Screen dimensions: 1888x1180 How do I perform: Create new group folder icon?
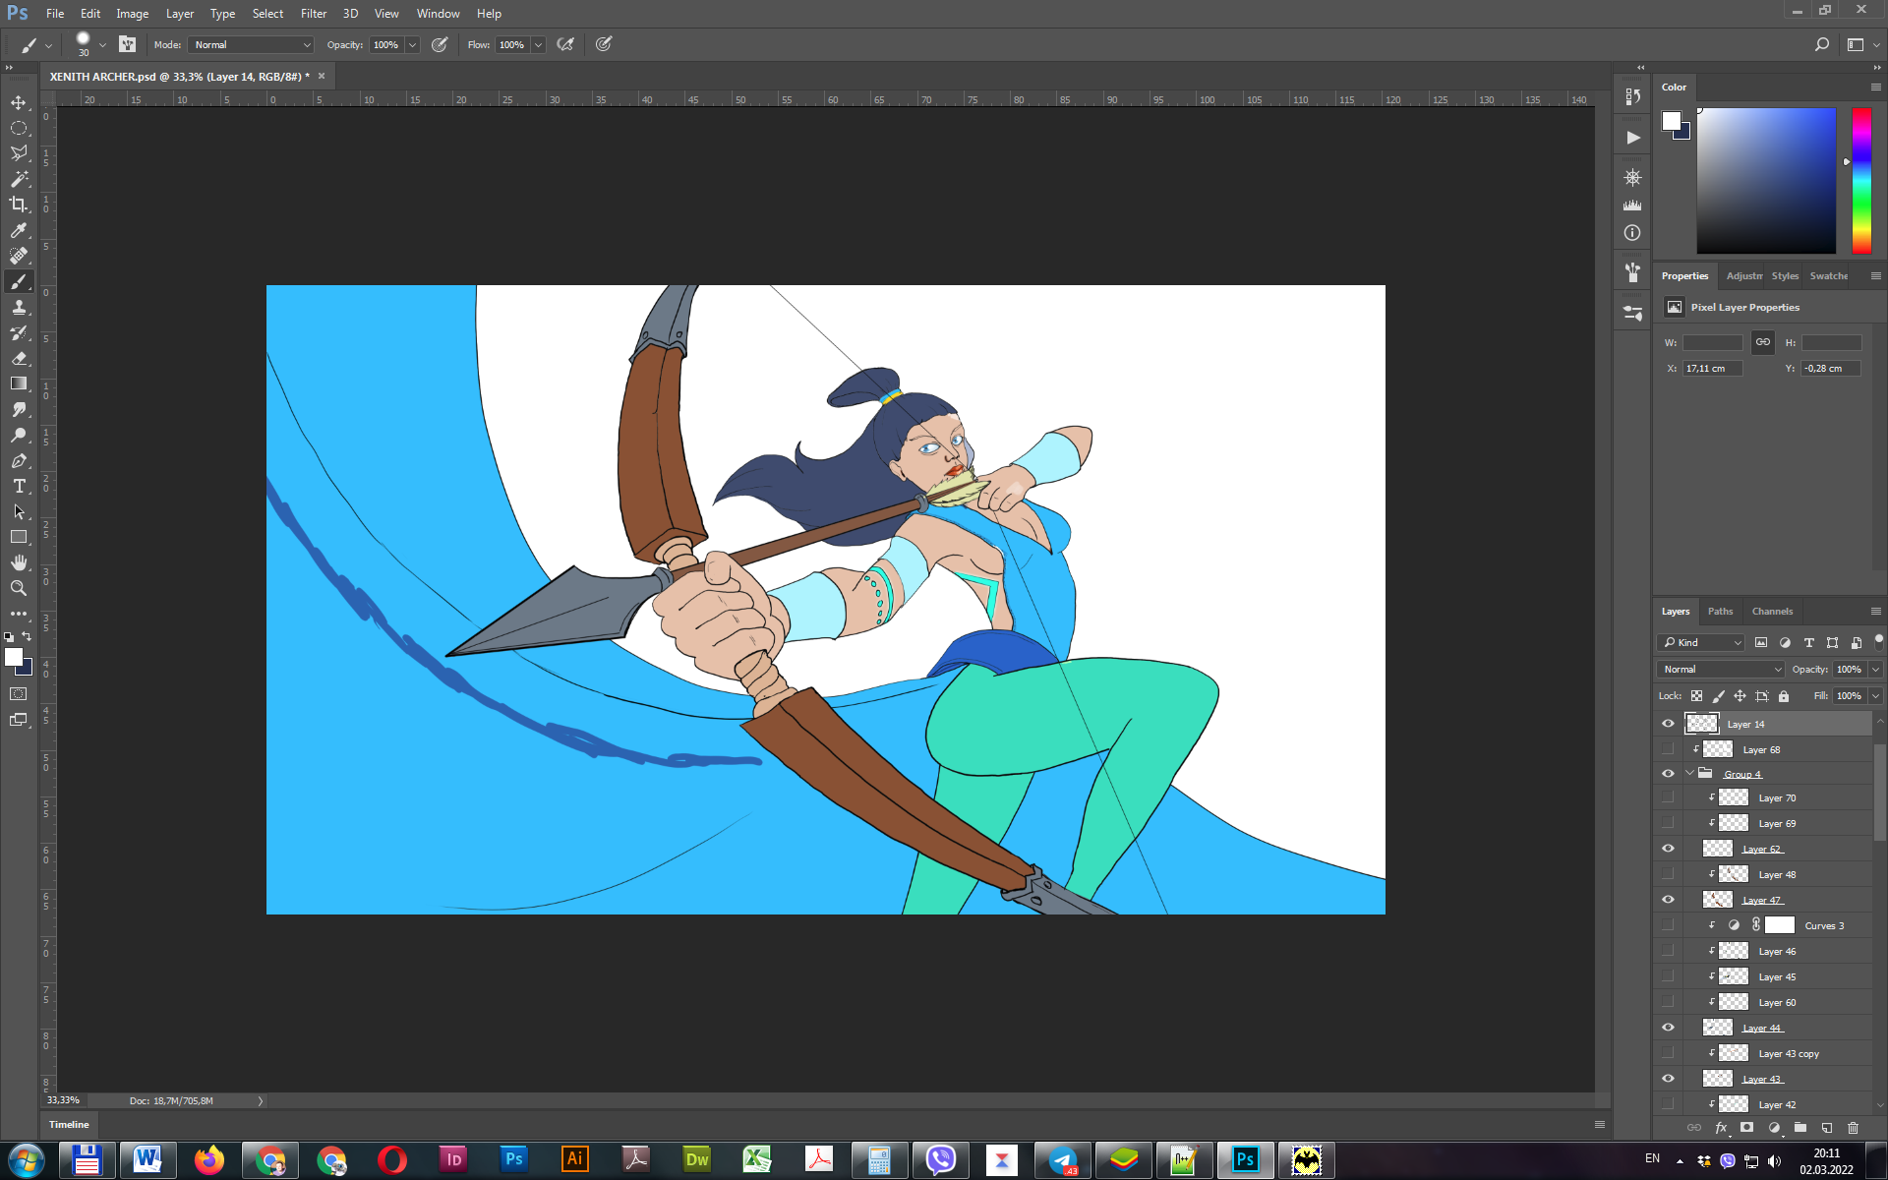tap(1800, 1128)
